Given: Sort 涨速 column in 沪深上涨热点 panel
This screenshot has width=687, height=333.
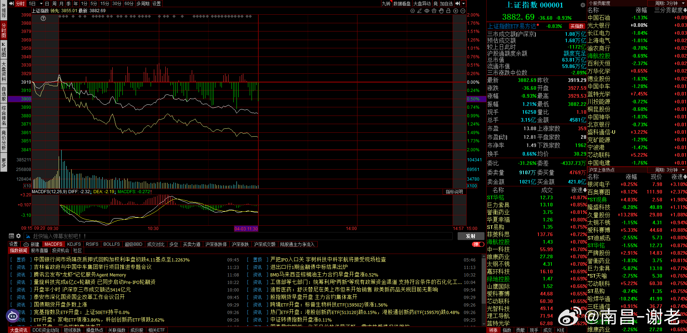Looking at the screenshot, I should coord(679,177).
